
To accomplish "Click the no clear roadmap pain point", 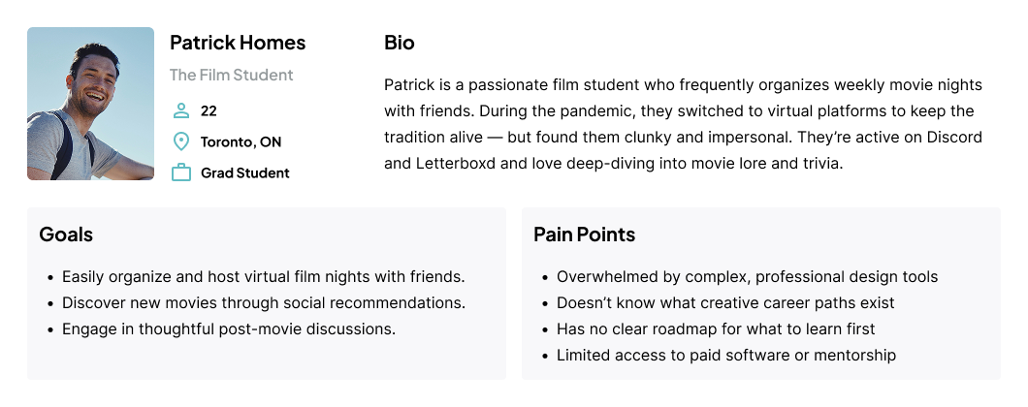I will pyautogui.click(x=716, y=329).
